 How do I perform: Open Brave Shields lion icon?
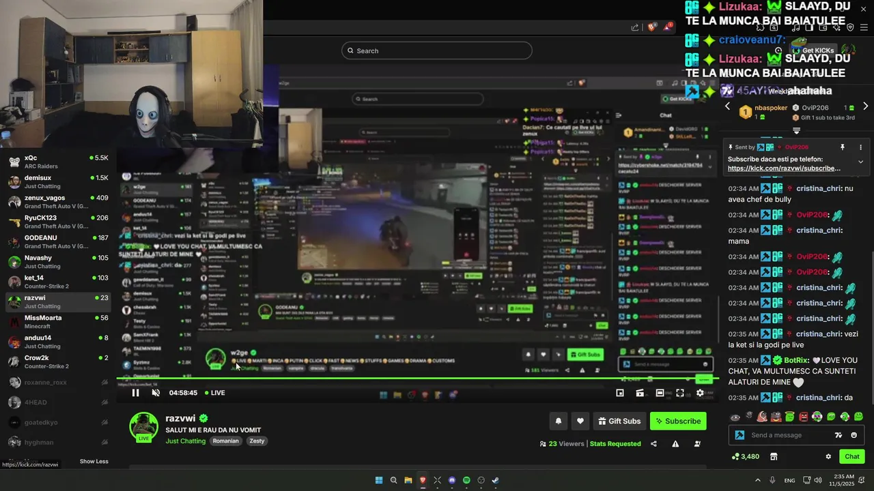pyautogui.click(x=652, y=27)
